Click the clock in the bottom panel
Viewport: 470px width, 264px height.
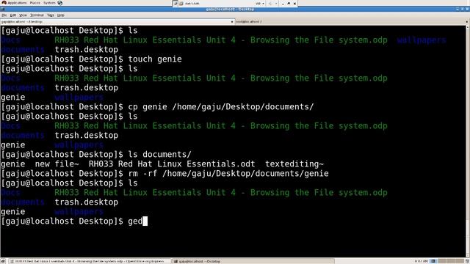point(421,261)
